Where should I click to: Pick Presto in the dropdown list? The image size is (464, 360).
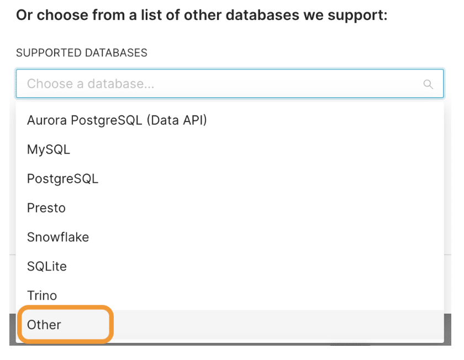pyautogui.click(x=230, y=208)
